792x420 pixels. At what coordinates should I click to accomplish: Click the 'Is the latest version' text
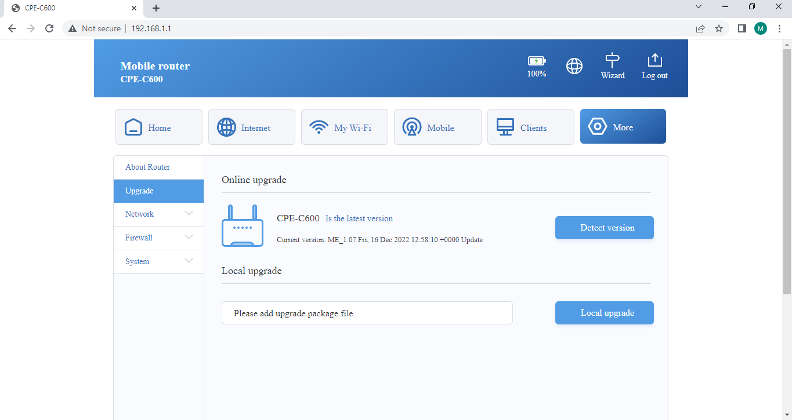[359, 218]
